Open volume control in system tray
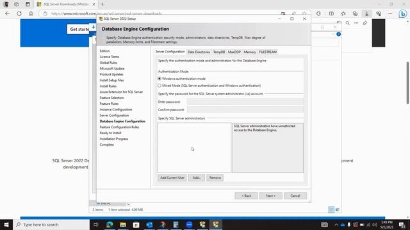This screenshot has width=410, height=230. pyautogui.click(x=375, y=224)
